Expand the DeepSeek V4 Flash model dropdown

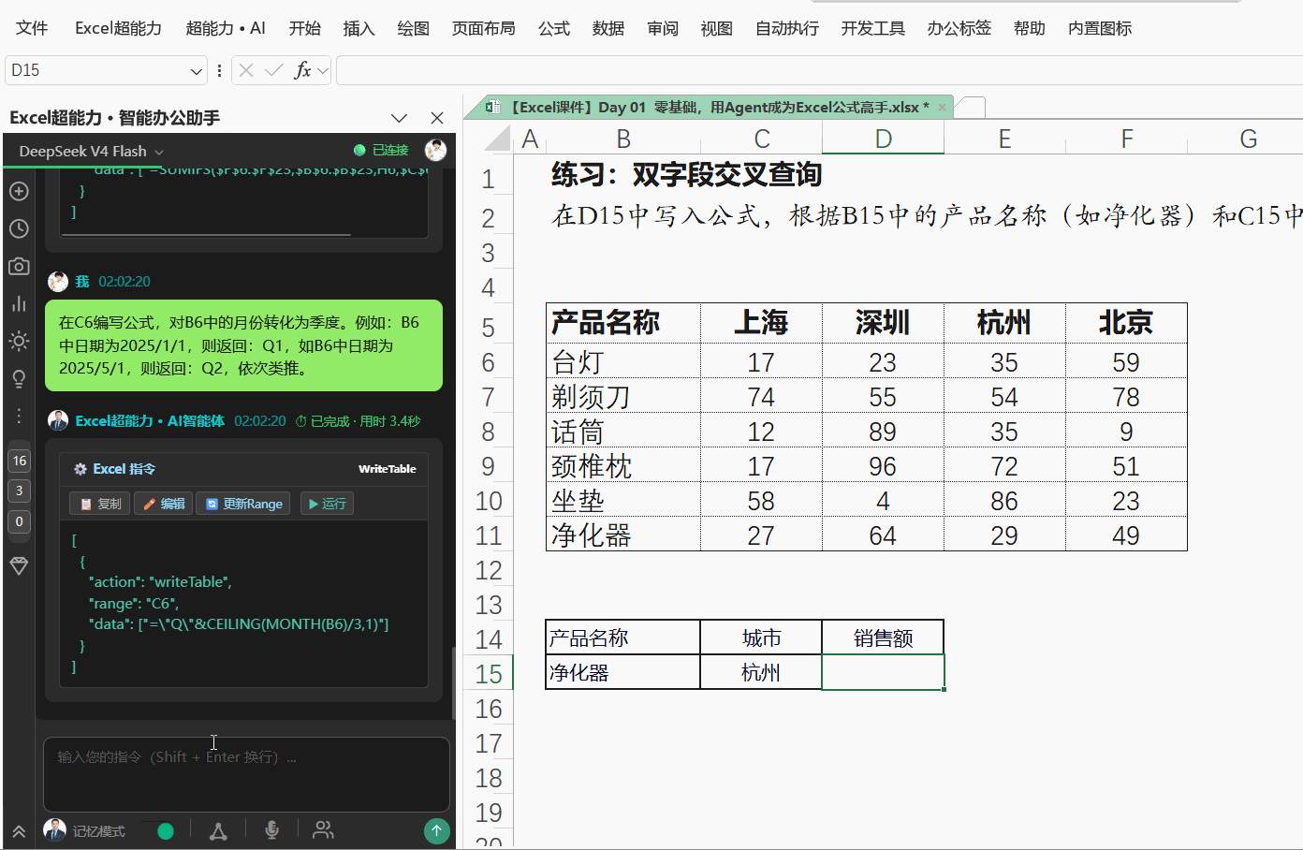tap(91, 151)
